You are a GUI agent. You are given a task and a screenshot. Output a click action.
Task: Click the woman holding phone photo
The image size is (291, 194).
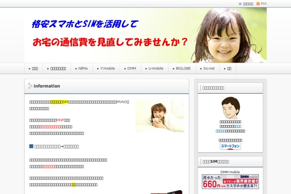point(160,116)
